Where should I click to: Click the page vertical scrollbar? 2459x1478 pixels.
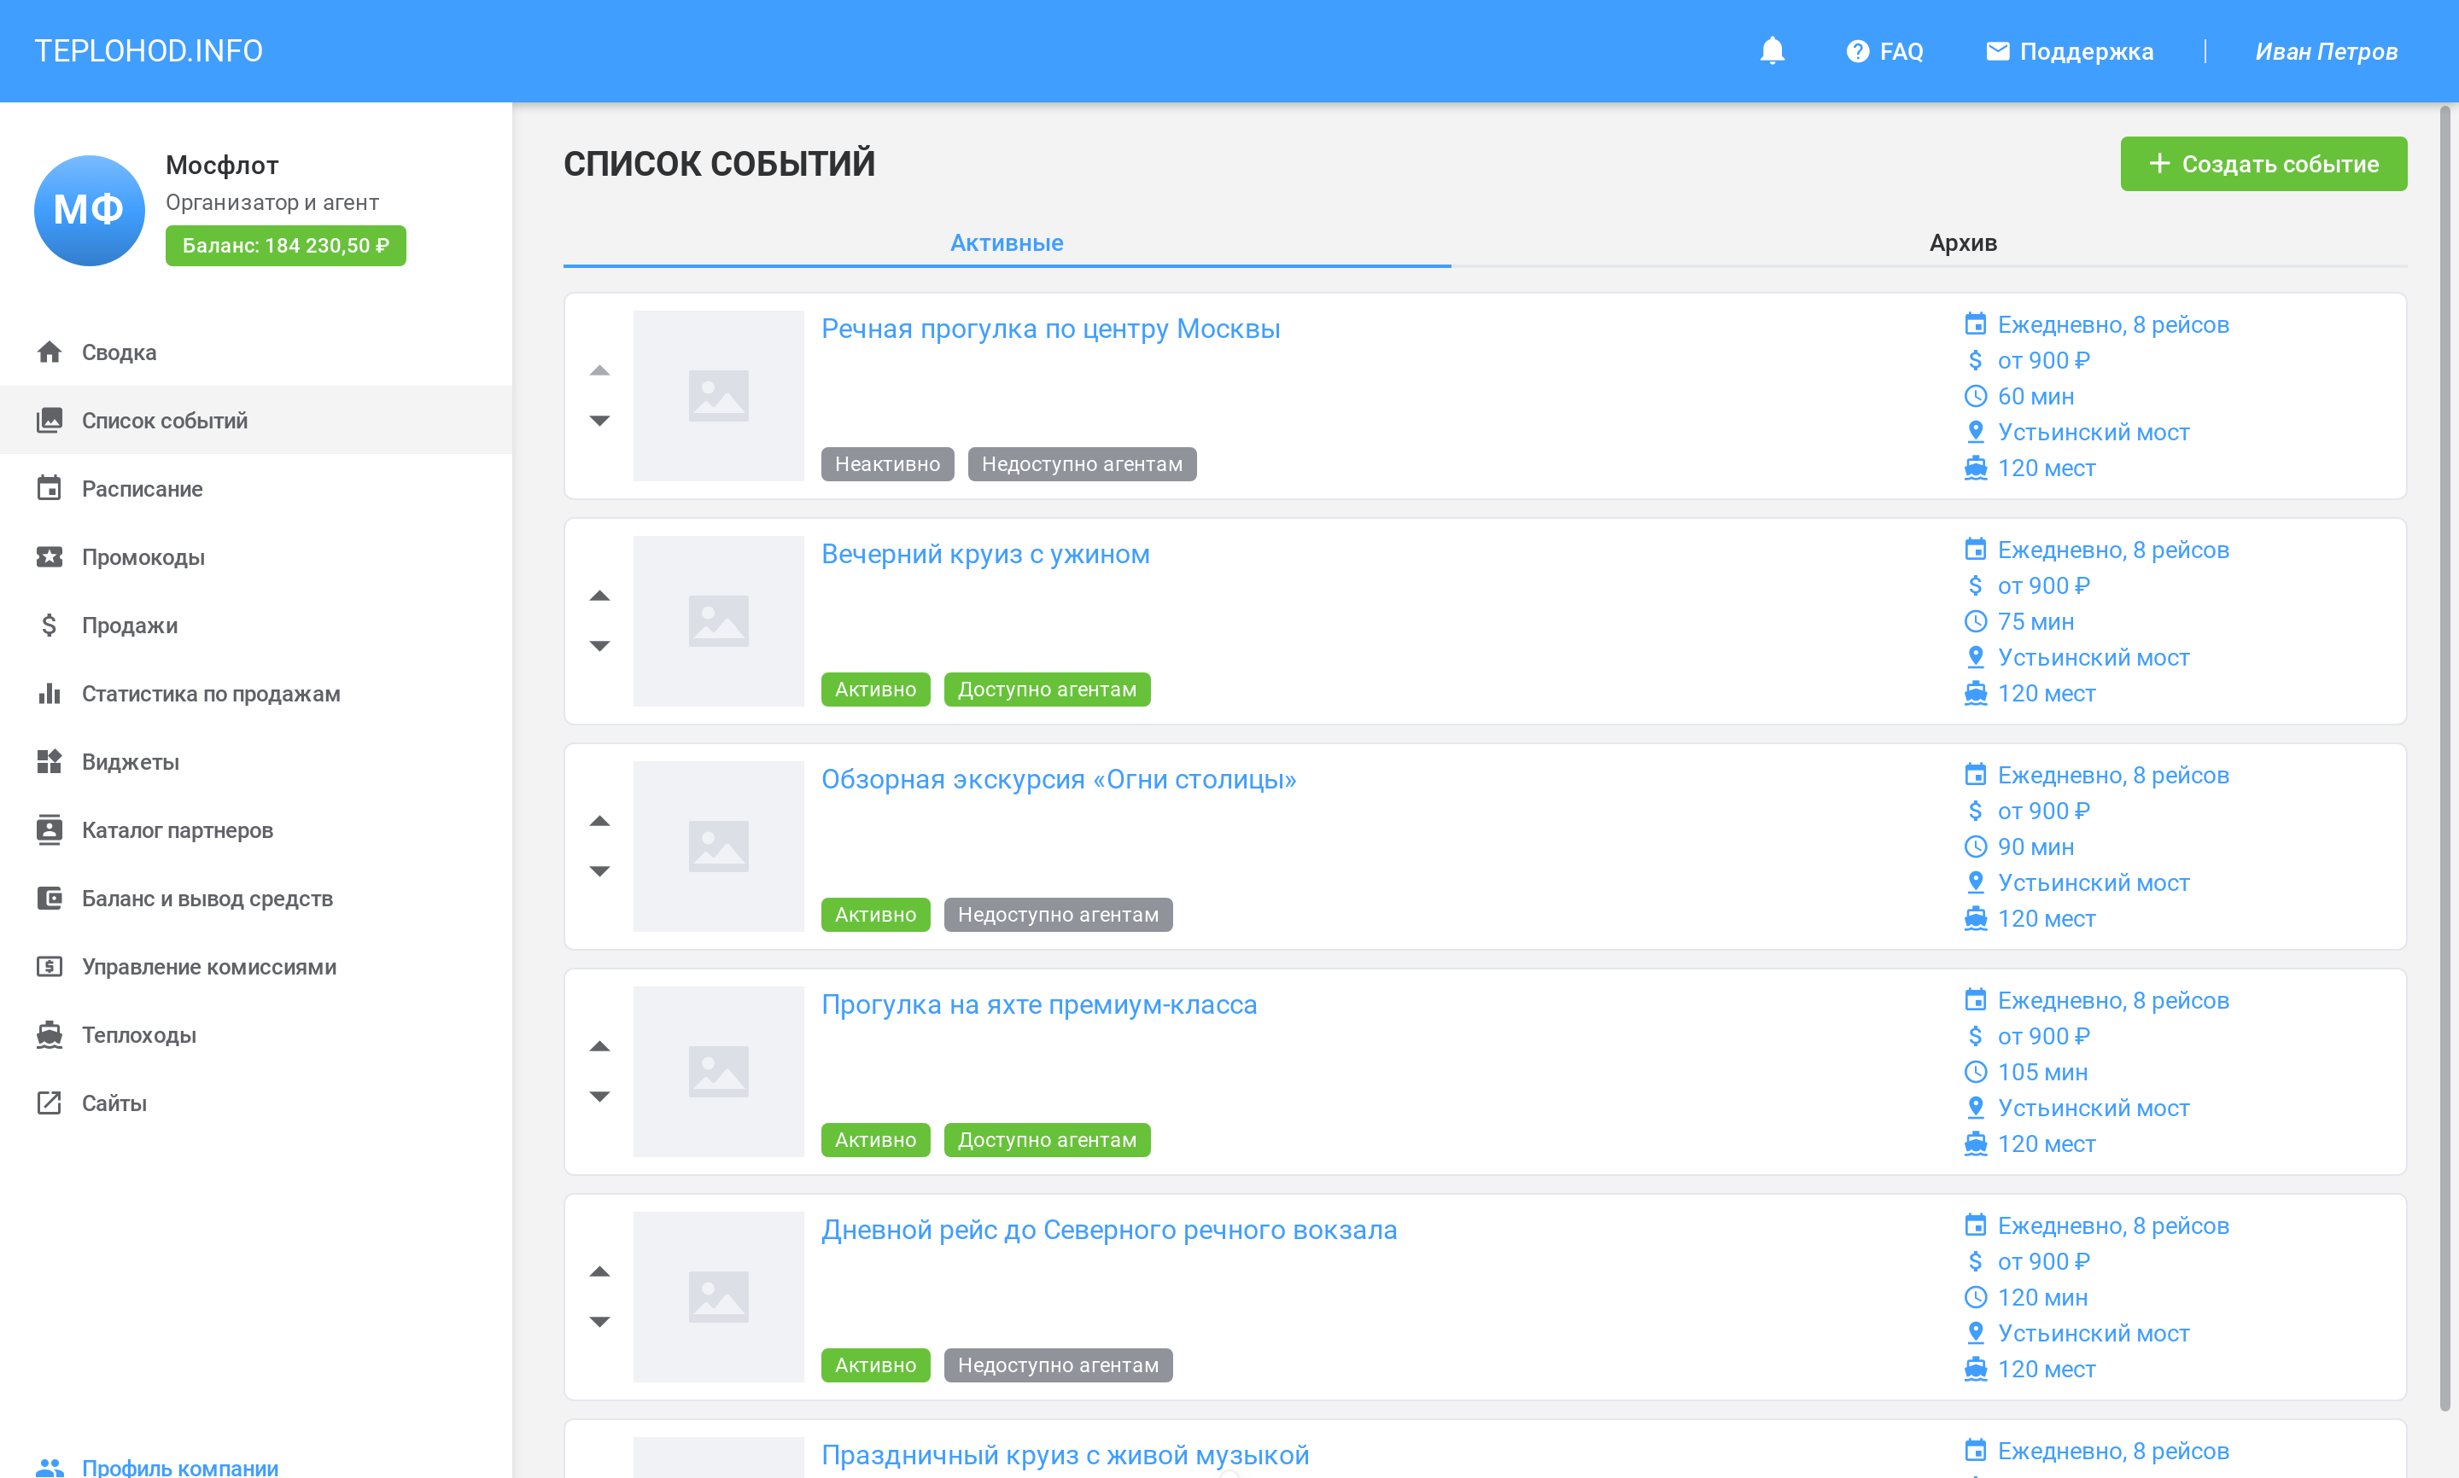coord(2444,757)
